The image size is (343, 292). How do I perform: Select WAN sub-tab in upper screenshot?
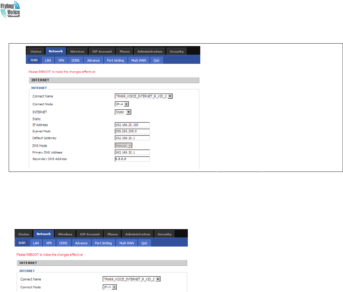(34, 60)
